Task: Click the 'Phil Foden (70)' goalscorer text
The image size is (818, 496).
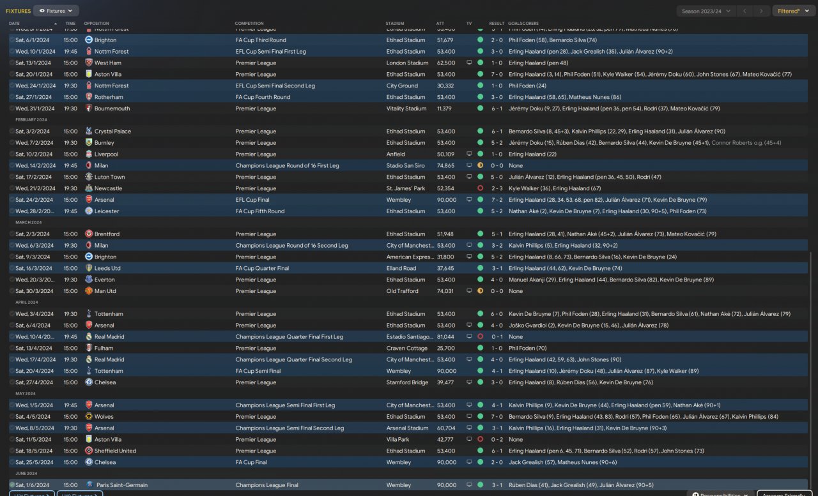Action: pos(528,348)
